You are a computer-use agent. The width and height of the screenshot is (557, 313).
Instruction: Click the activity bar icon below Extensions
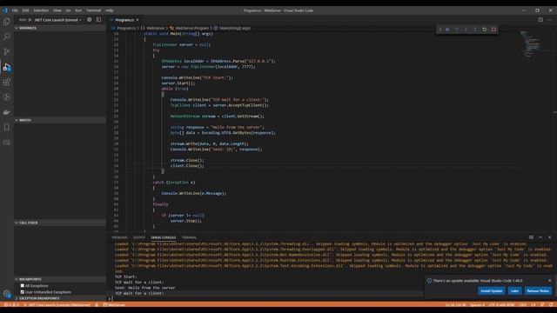7,97
